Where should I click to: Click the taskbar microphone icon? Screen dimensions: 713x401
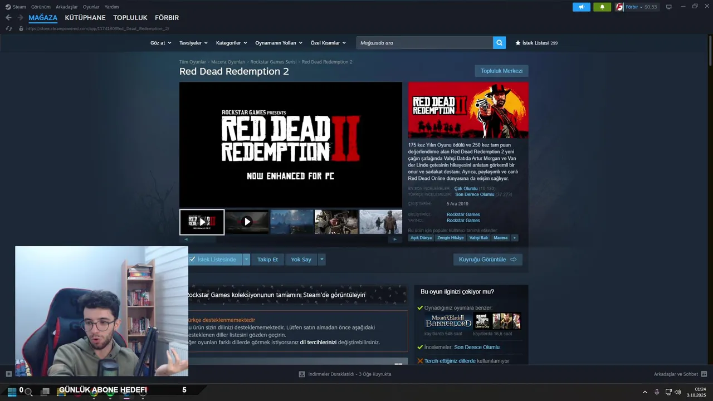(657, 392)
